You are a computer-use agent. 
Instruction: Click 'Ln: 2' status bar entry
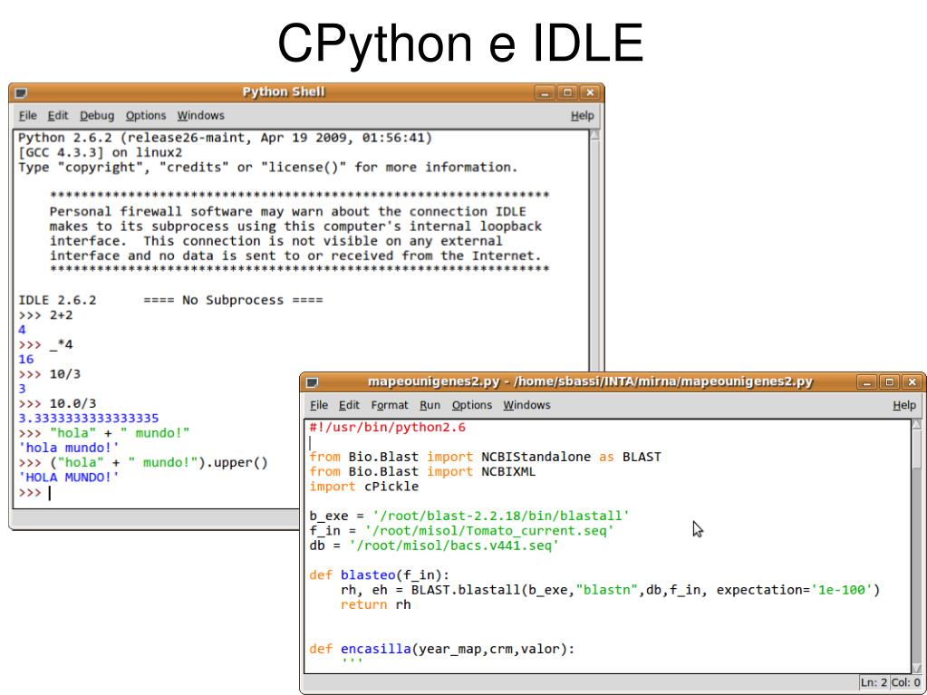tap(873, 682)
